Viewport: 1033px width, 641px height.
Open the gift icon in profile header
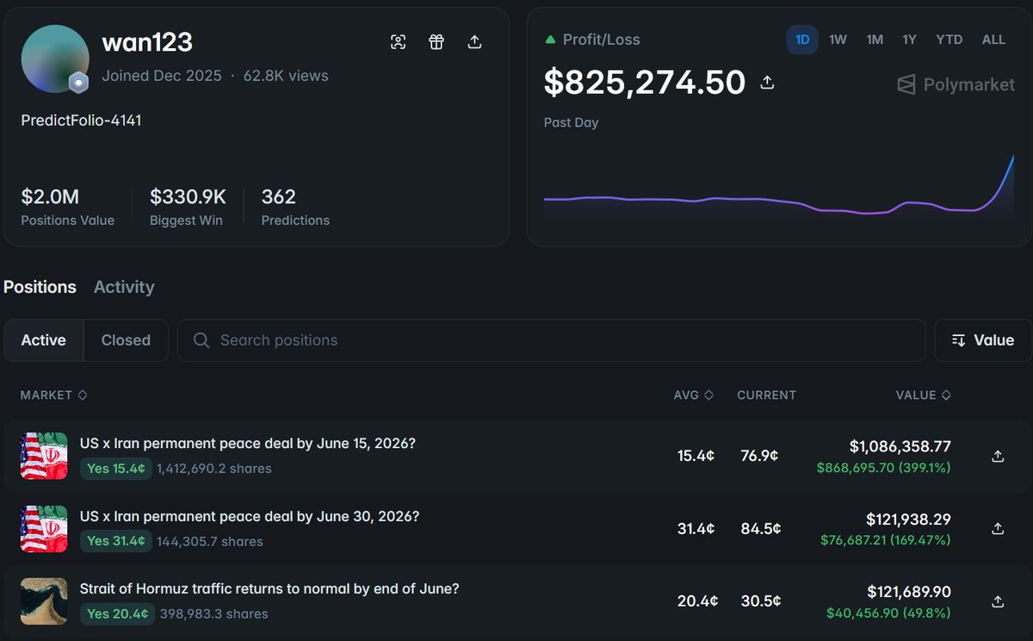click(436, 42)
